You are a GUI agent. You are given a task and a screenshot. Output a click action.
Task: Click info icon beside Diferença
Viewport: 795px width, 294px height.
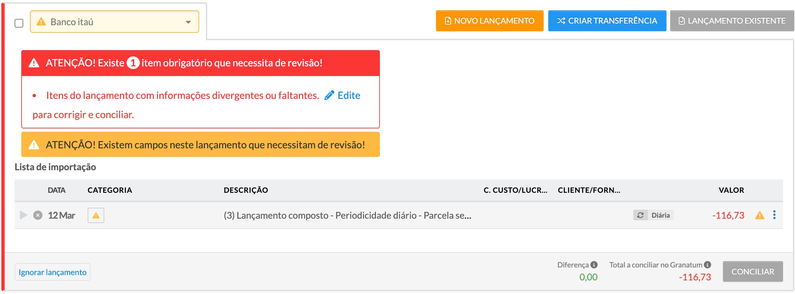(594, 265)
